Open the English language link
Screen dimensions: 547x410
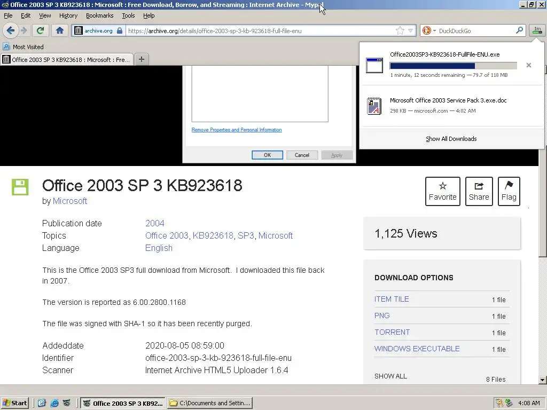coord(159,248)
